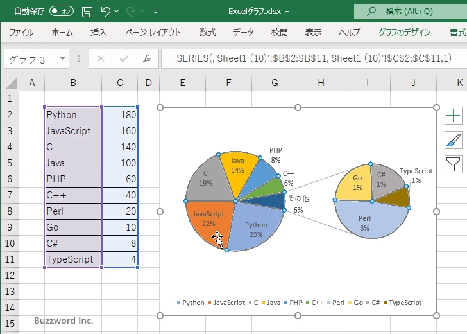Image resolution: width=467 pixels, height=334 pixels.
Task: Click cell containing Python
Action: click(x=73, y=115)
